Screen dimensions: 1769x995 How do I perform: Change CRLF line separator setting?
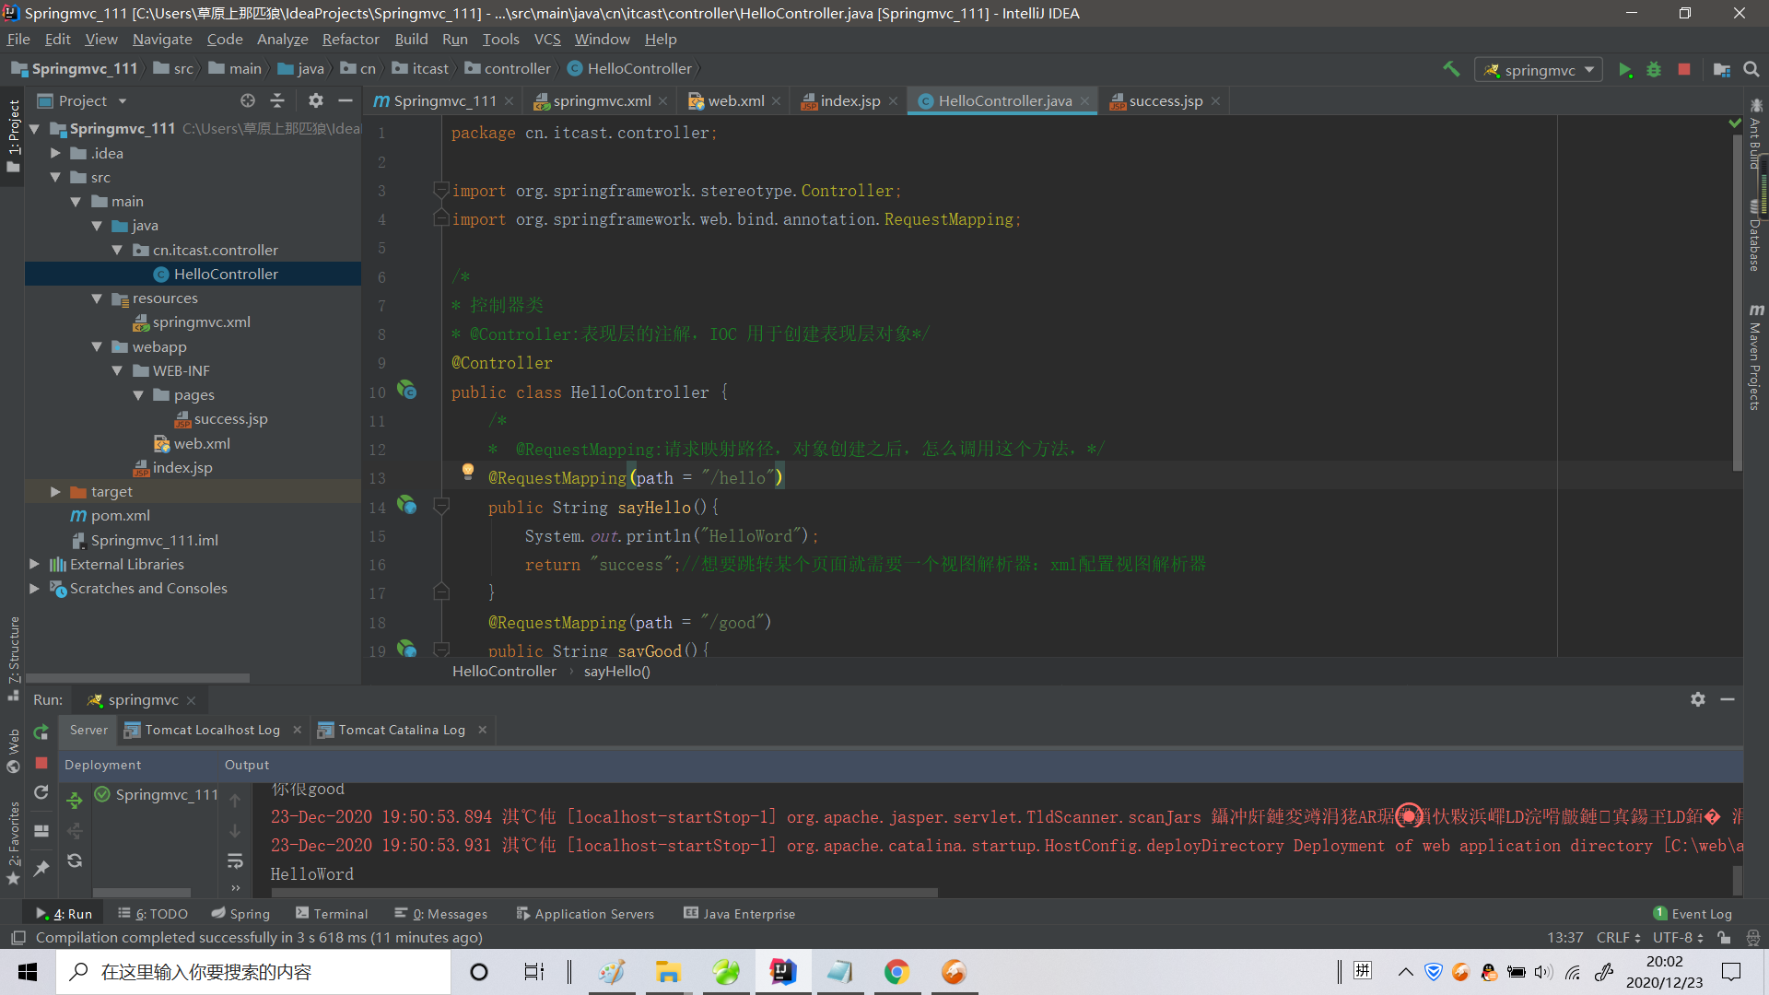click(1619, 938)
